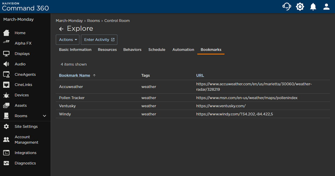Click the Rooms door icon
Viewport: 335px width, 176px height.
6,116
